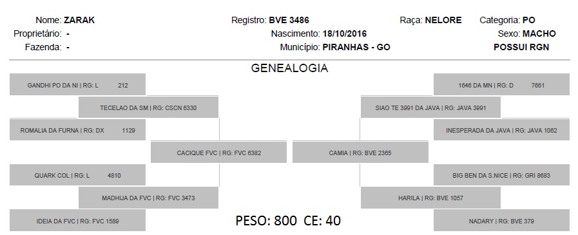Click the animal name ZARAK
578x235 pixels.
coord(79,20)
